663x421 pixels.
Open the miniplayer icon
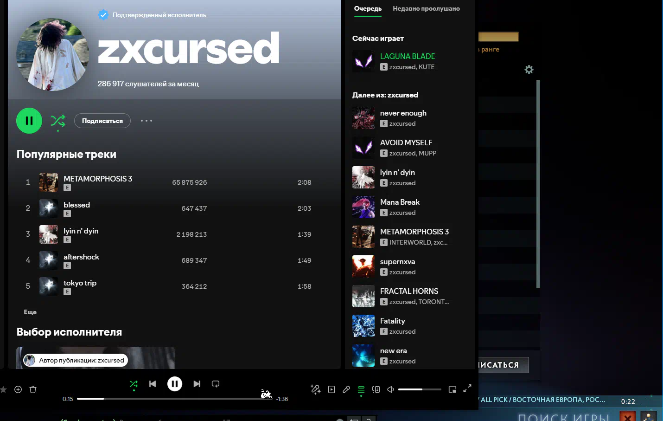(453, 389)
